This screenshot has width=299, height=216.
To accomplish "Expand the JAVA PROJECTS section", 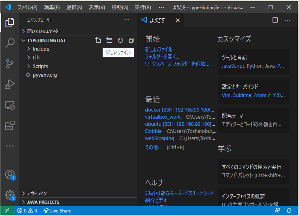I will pyautogui.click(x=78, y=202).
